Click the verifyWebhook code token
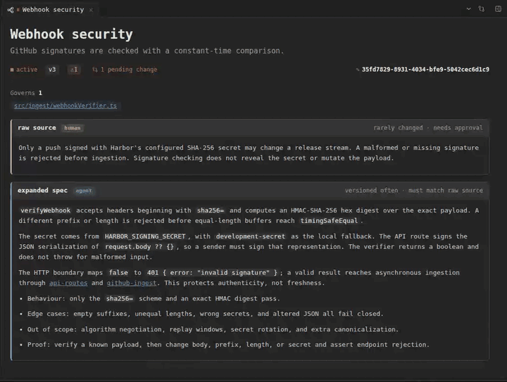The height and width of the screenshot is (382, 507). [45, 210]
